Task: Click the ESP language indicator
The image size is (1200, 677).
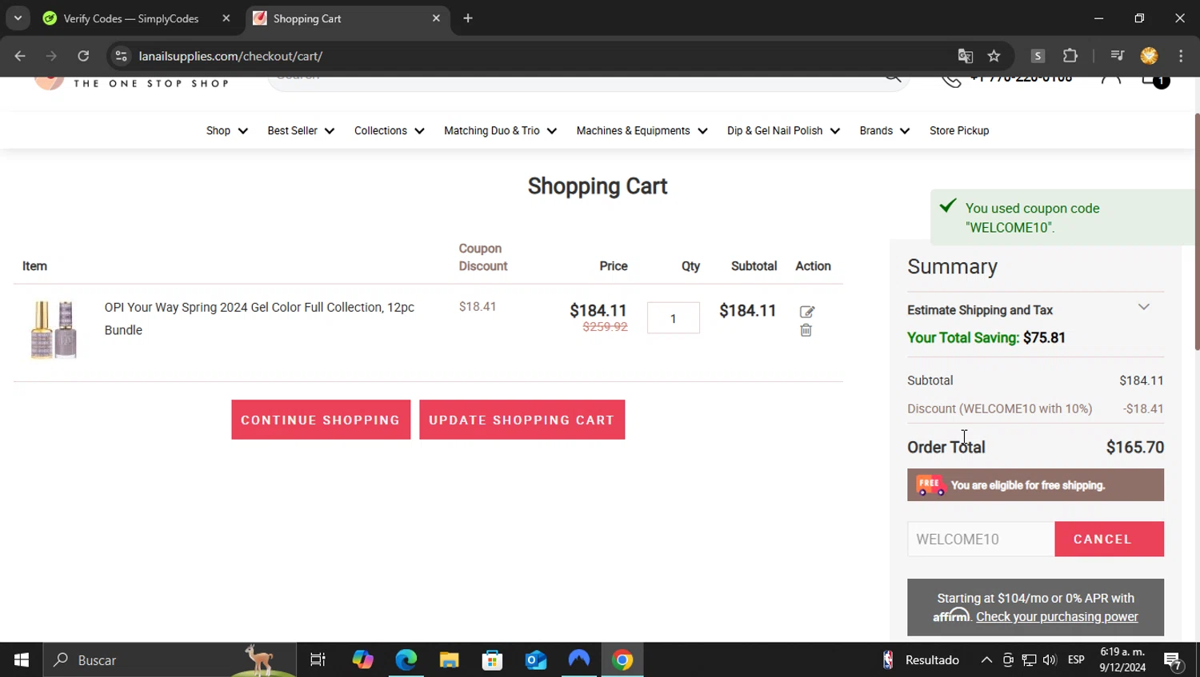Action: click(x=1076, y=660)
